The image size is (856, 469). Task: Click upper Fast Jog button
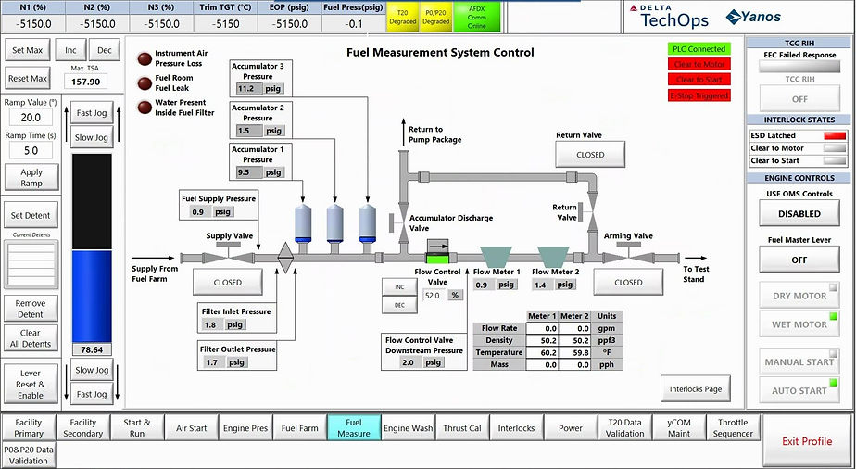tap(92, 112)
